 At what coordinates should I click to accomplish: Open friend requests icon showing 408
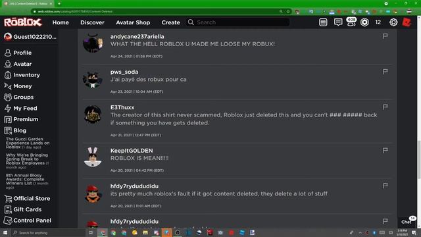[351, 22]
